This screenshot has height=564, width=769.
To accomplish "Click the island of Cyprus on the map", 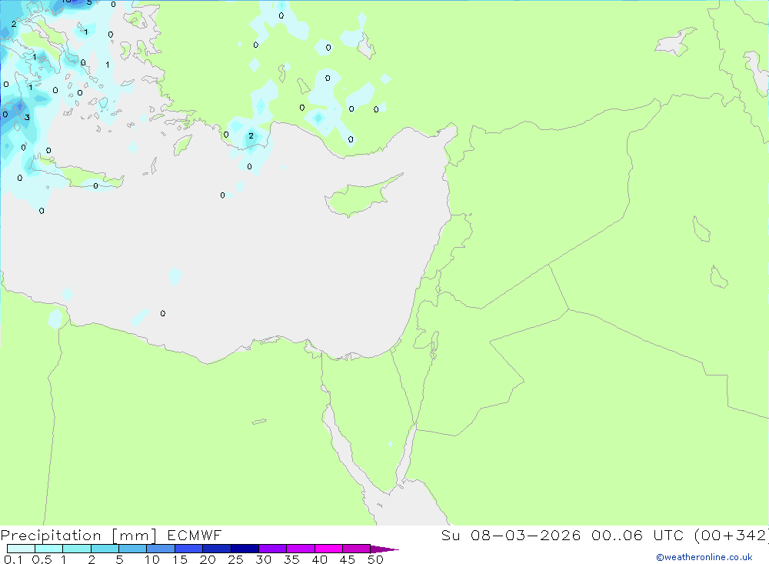I will (x=362, y=195).
